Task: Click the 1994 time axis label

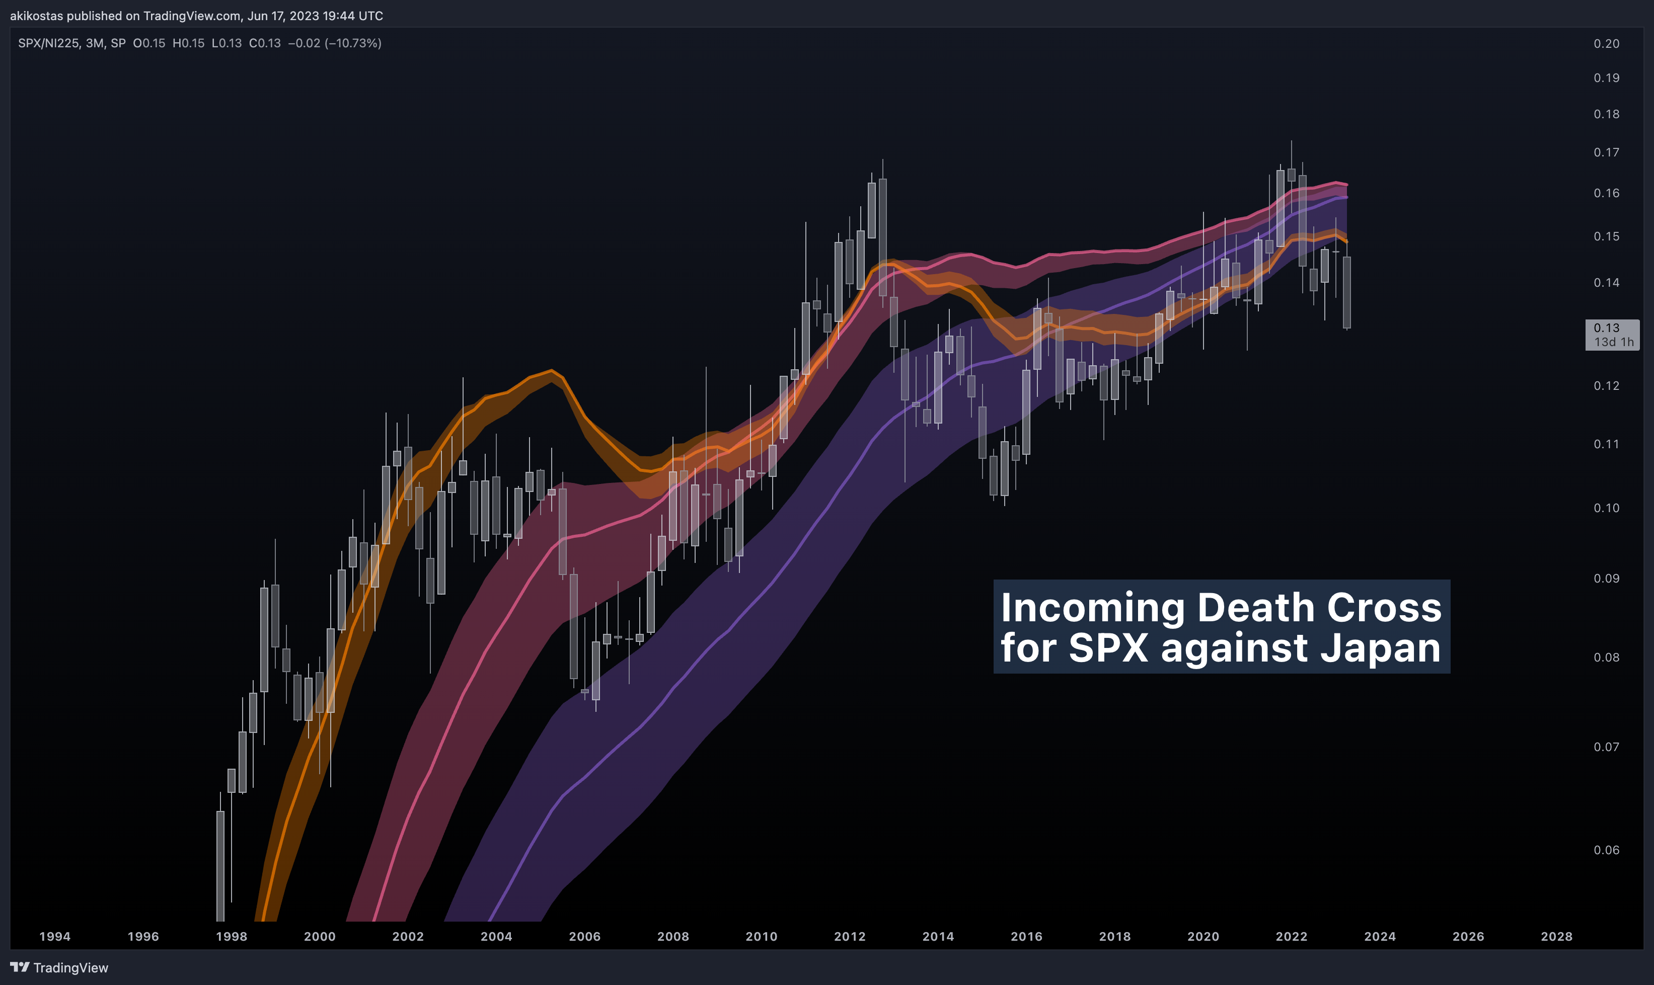Action: (x=54, y=937)
